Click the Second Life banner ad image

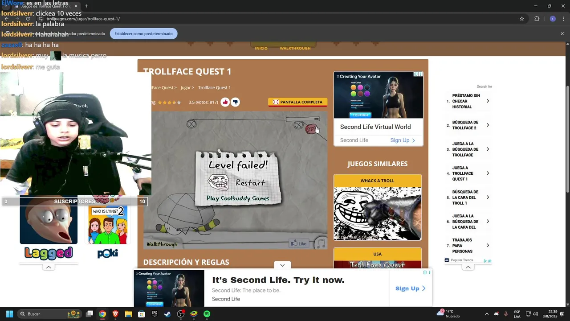[169, 288]
